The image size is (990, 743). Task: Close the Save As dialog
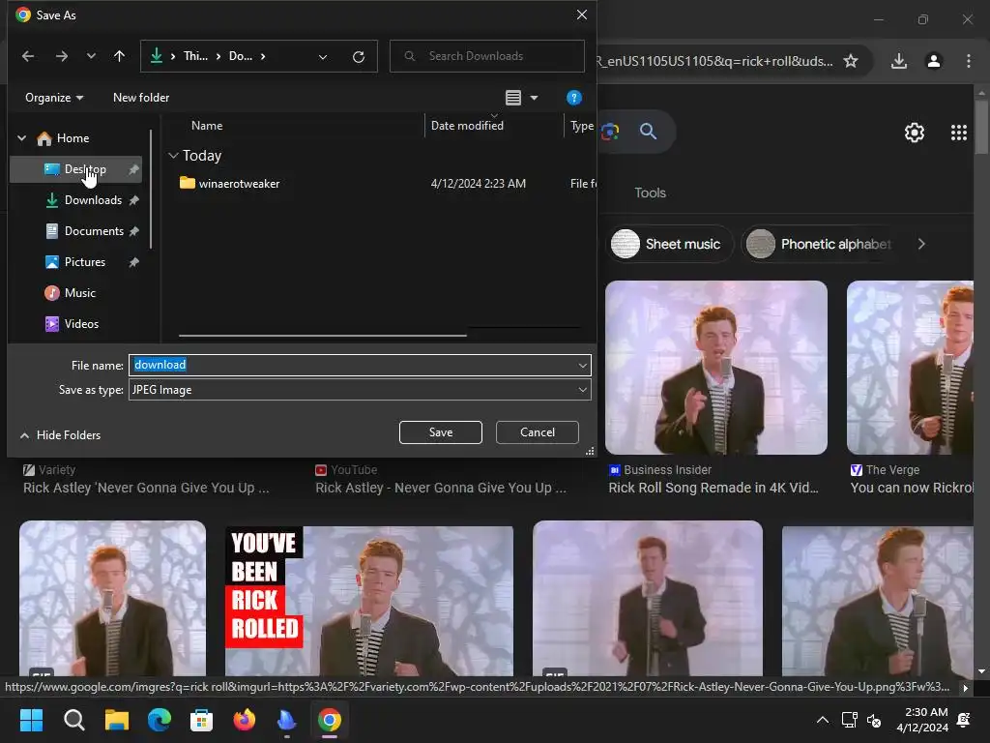click(581, 15)
